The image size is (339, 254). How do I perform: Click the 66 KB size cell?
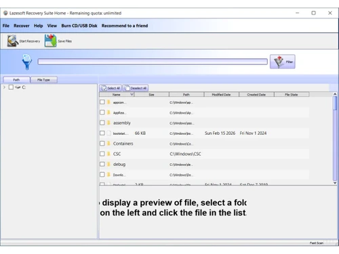coord(140,133)
